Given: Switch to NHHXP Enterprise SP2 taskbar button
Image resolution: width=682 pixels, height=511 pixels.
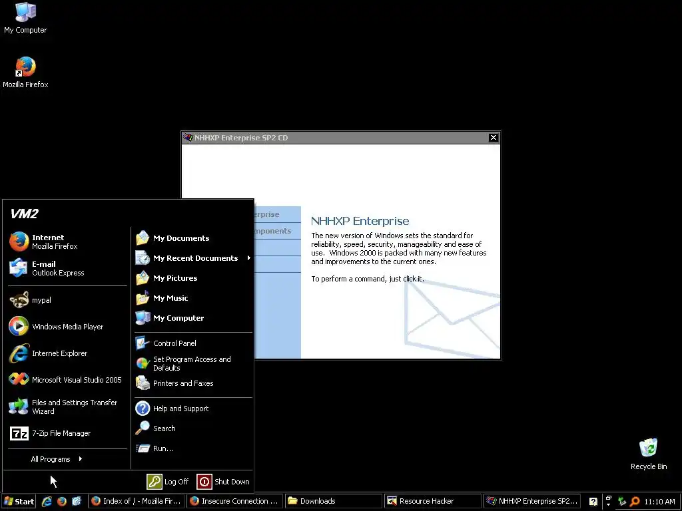Looking at the screenshot, I should click(532, 501).
